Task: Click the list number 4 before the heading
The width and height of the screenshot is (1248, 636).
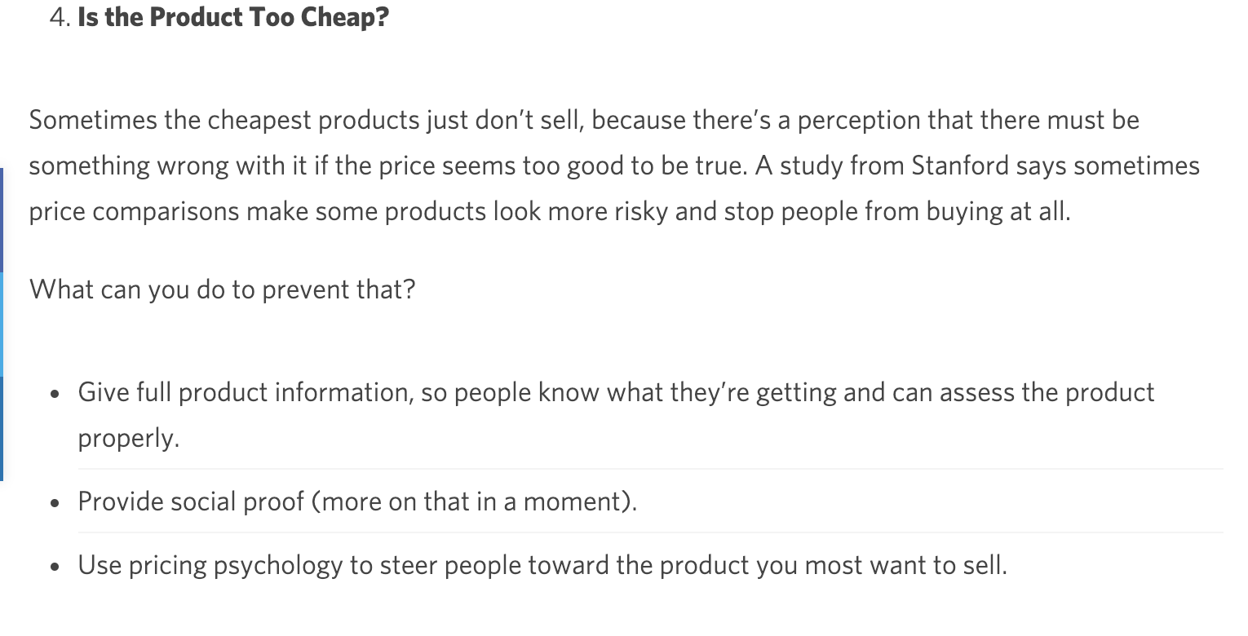Action: [58, 18]
